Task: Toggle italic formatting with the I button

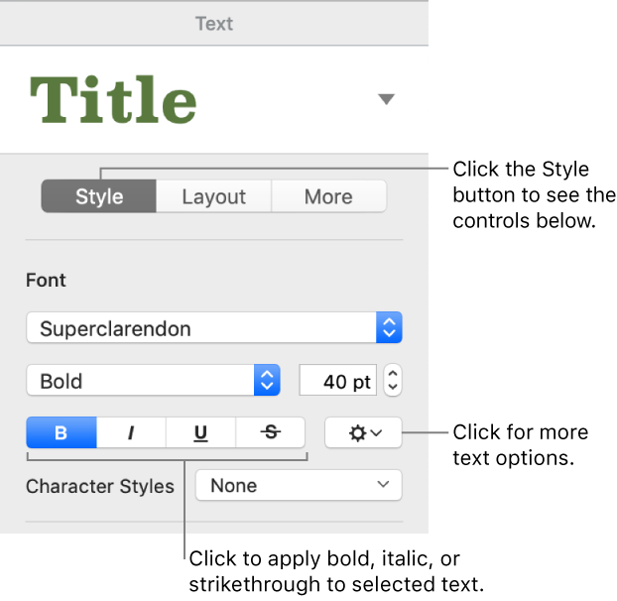Action: click(131, 433)
